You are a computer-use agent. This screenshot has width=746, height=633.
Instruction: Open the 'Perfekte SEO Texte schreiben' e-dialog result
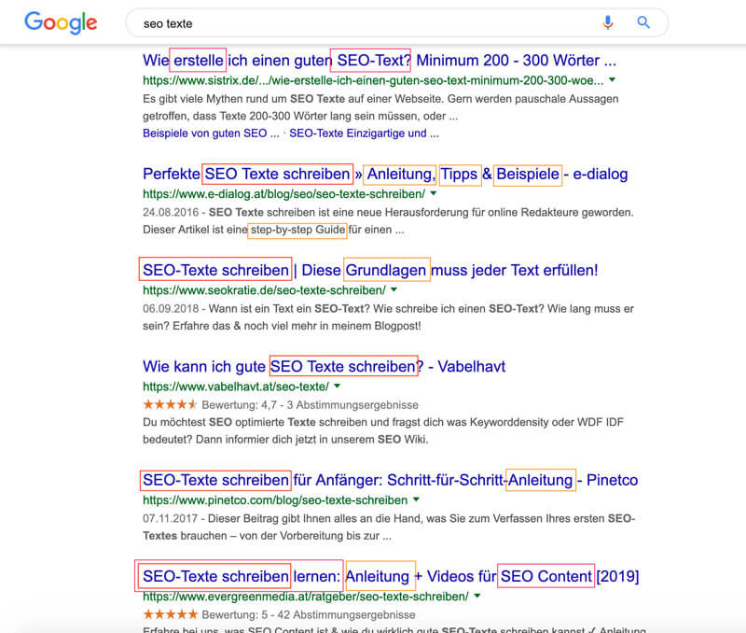385,175
